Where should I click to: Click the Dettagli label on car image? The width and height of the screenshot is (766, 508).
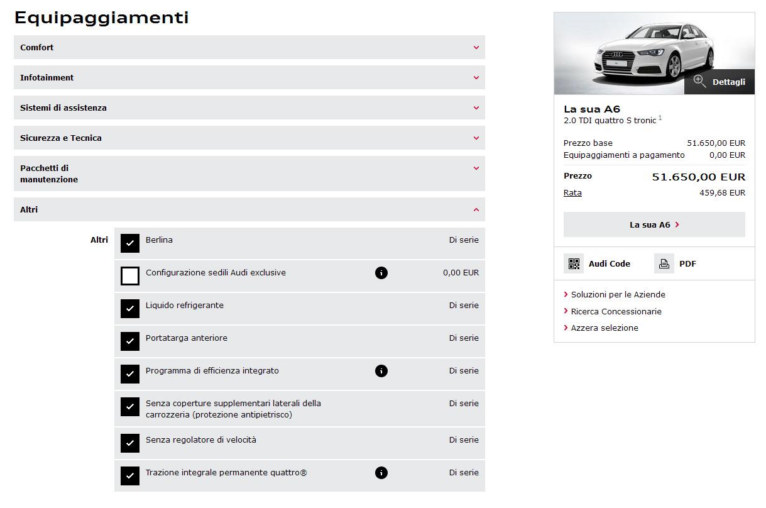pos(729,82)
